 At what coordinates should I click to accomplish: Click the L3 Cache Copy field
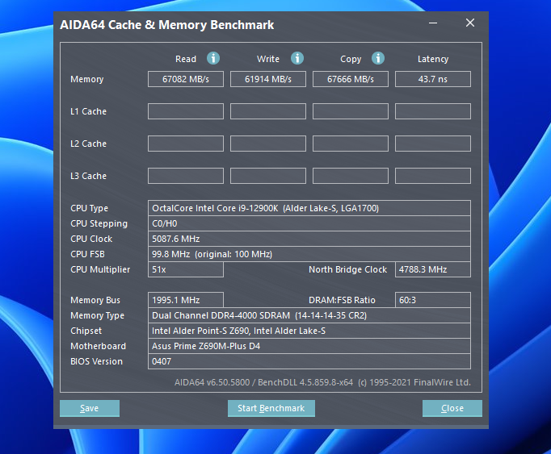351,176
